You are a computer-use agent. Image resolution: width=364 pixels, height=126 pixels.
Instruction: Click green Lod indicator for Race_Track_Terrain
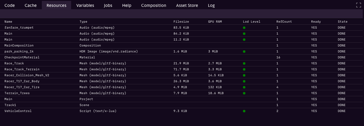[244, 69]
